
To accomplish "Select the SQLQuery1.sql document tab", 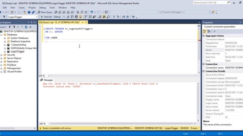I will point(59,22).
